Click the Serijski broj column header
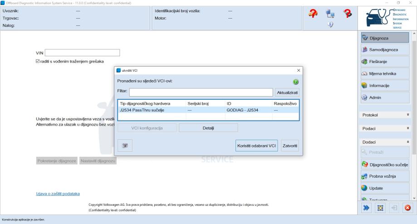Viewport: 417px width, 224px height. pyautogui.click(x=205, y=103)
